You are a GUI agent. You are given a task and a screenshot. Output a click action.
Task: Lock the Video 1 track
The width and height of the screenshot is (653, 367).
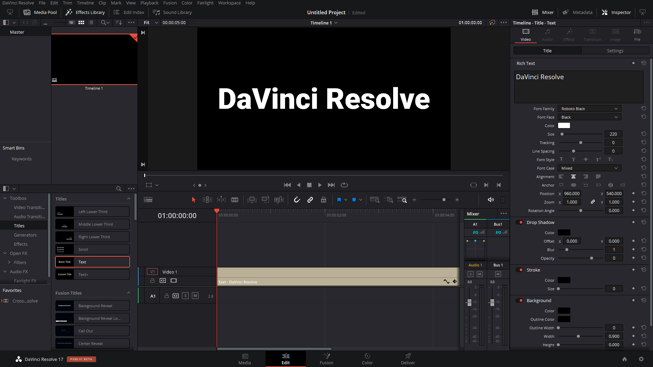(152, 281)
